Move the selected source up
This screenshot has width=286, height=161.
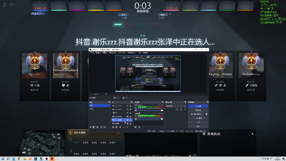[124, 127]
